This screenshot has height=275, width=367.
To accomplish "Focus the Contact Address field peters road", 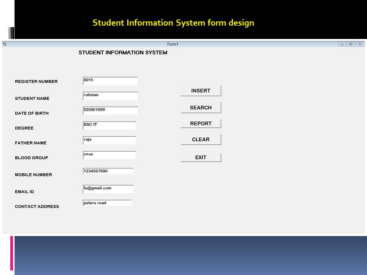I will [x=107, y=203].
